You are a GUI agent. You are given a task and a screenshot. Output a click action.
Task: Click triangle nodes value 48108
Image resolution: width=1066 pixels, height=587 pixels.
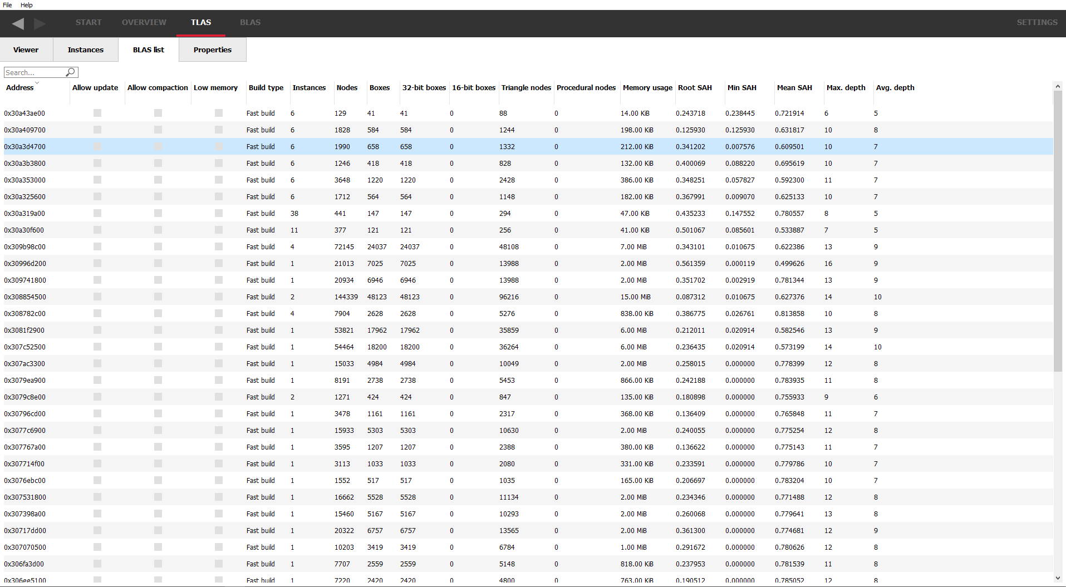[509, 246]
